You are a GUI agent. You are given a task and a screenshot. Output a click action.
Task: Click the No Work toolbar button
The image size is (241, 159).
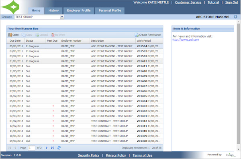(58, 35)
